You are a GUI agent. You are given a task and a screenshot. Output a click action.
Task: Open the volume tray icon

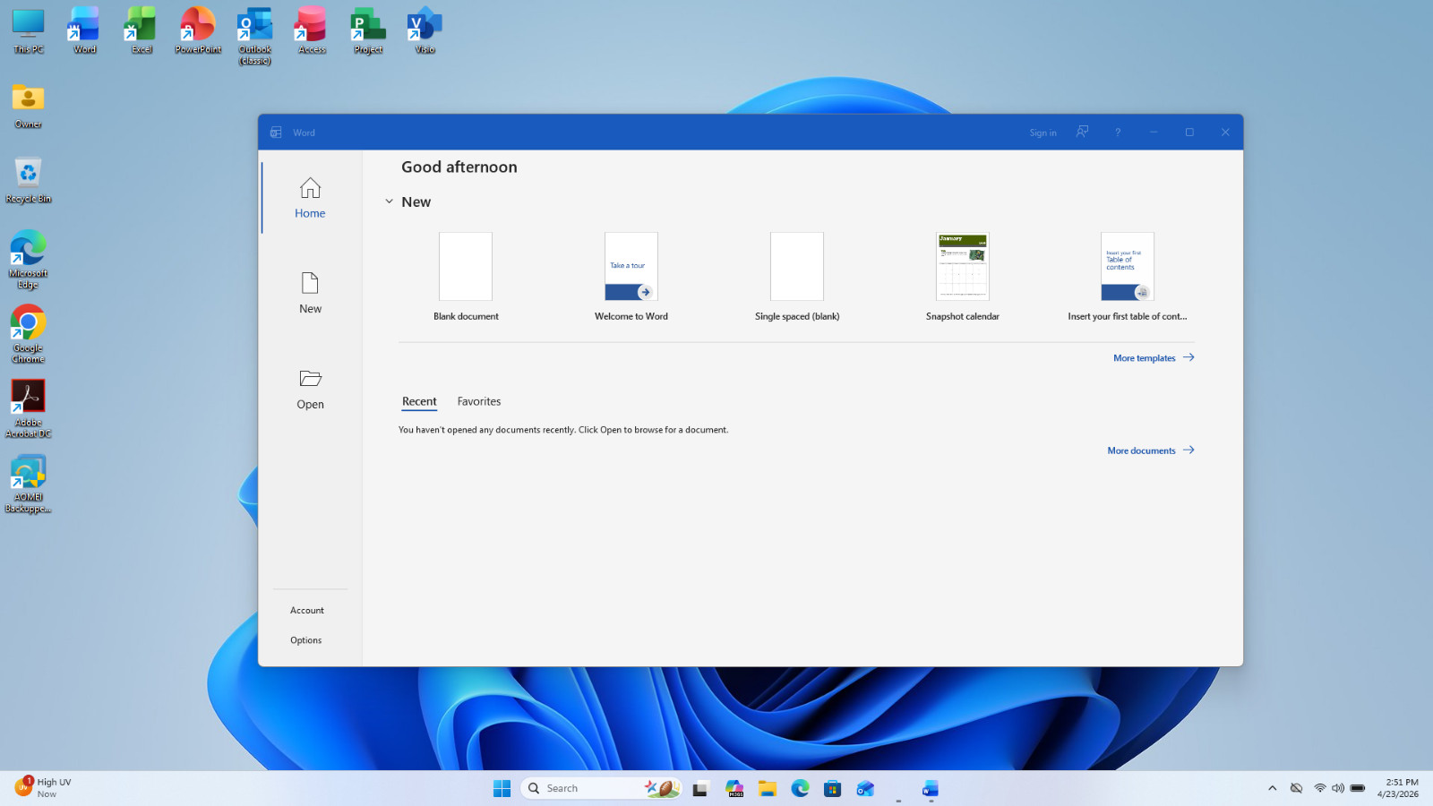tap(1338, 788)
